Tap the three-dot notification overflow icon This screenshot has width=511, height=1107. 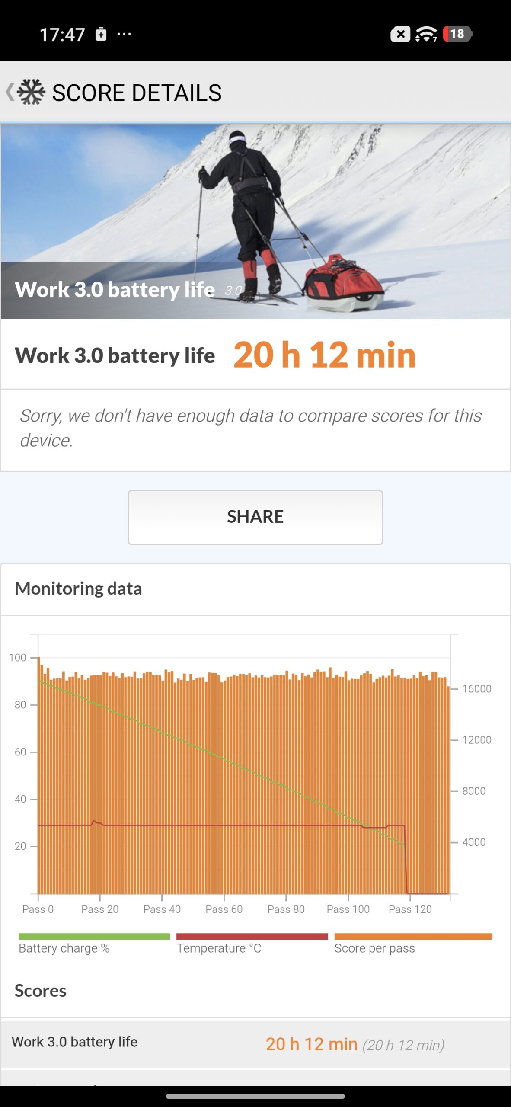point(124,34)
